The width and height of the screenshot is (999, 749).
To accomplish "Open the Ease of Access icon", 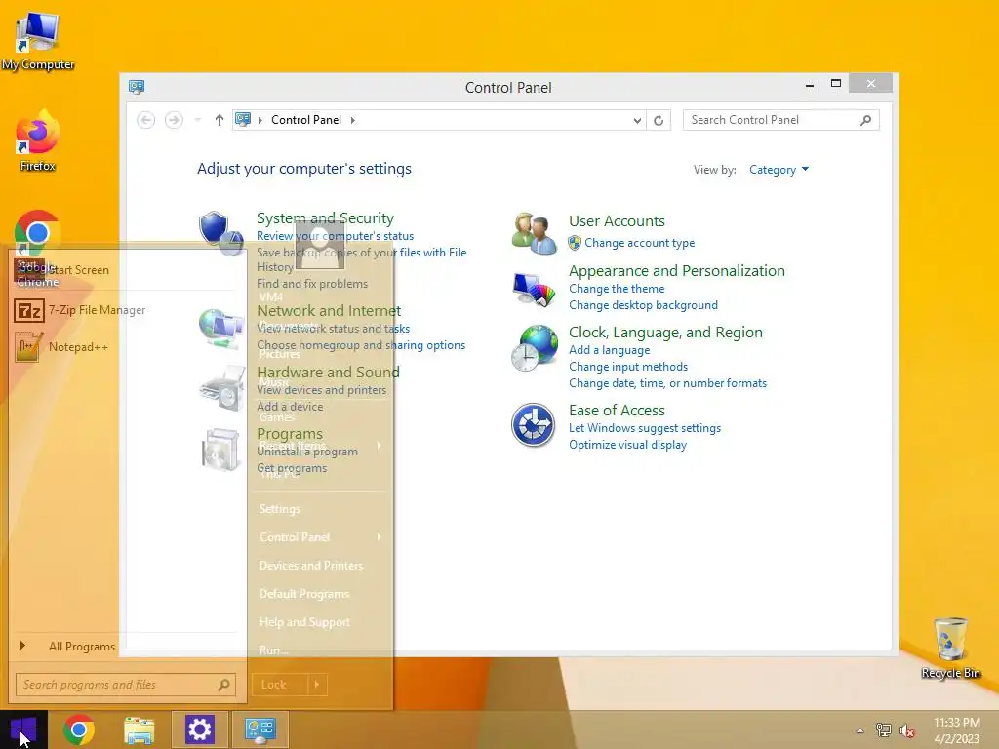I will point(533,425).
